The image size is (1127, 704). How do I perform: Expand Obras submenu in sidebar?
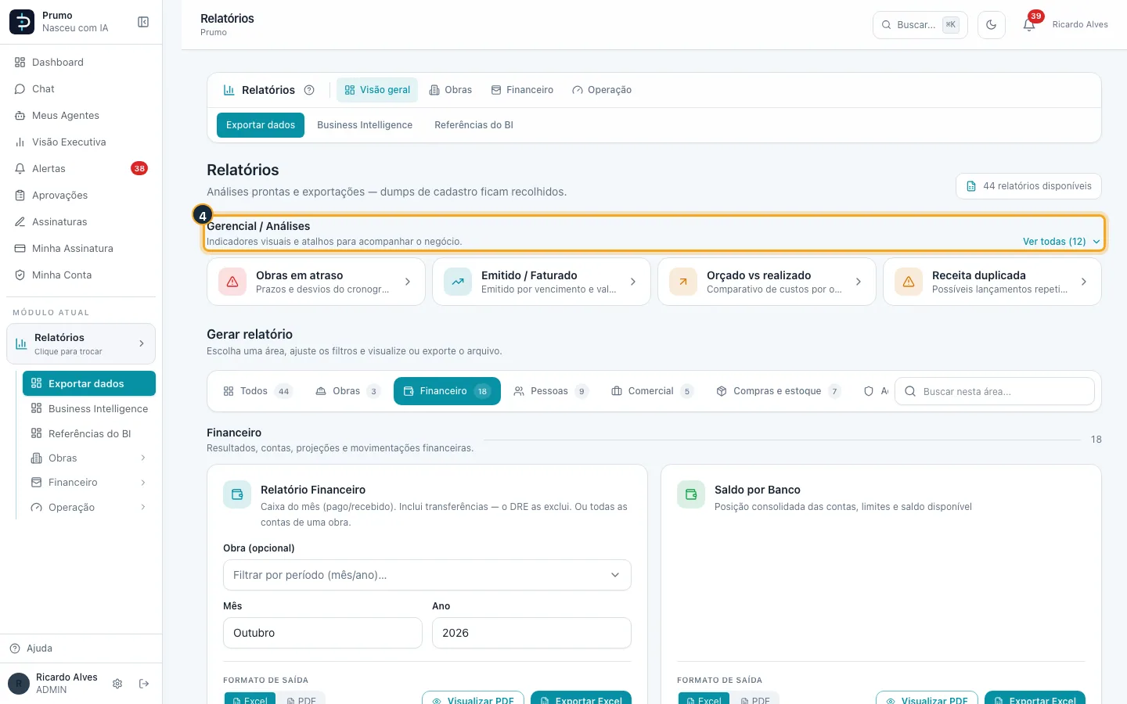[x=89, y=458]
